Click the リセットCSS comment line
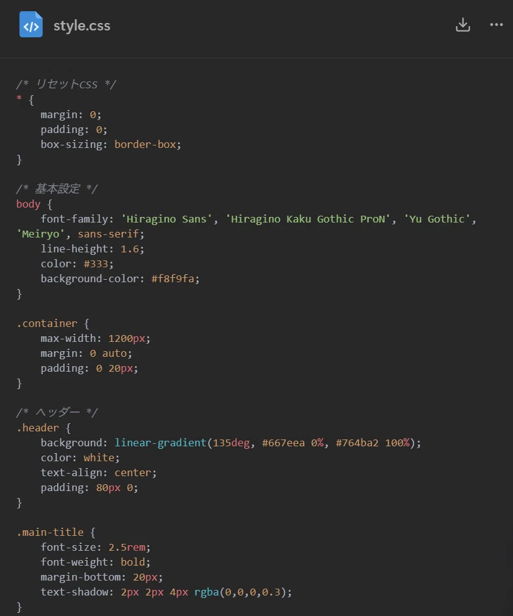The height and width of the screenshot is (616, 513). click(x=66, y=84)
